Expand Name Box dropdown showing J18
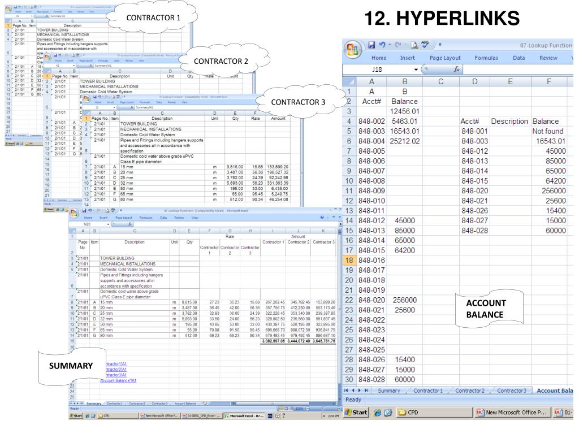This screenshot has width=579, height=434. click(x=416, y=70)
